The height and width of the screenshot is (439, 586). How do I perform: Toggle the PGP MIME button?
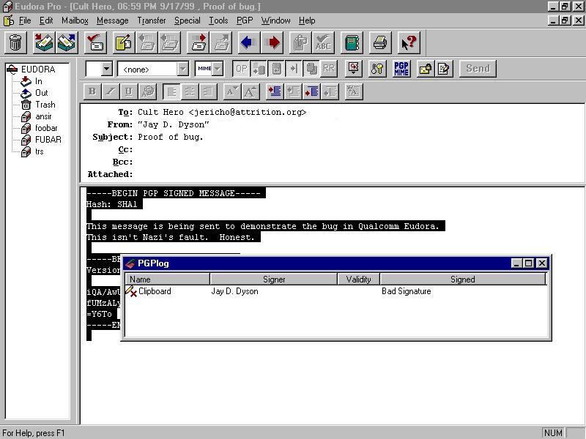tap(401, 69)
